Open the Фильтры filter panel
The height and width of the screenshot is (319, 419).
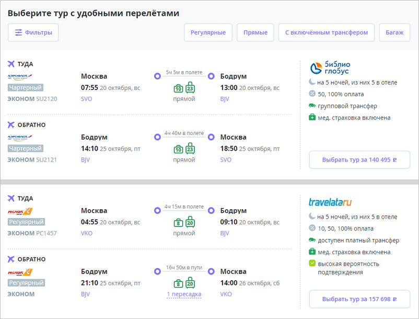pyautogui.click(x=33, y=32)
